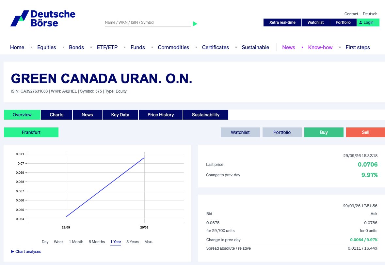
Task: Open the Contact link
Action: [351, 14]
